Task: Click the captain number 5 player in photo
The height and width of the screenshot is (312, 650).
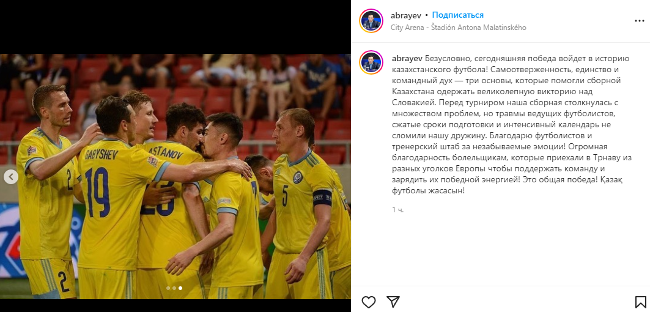Action: tap(301, 203)
